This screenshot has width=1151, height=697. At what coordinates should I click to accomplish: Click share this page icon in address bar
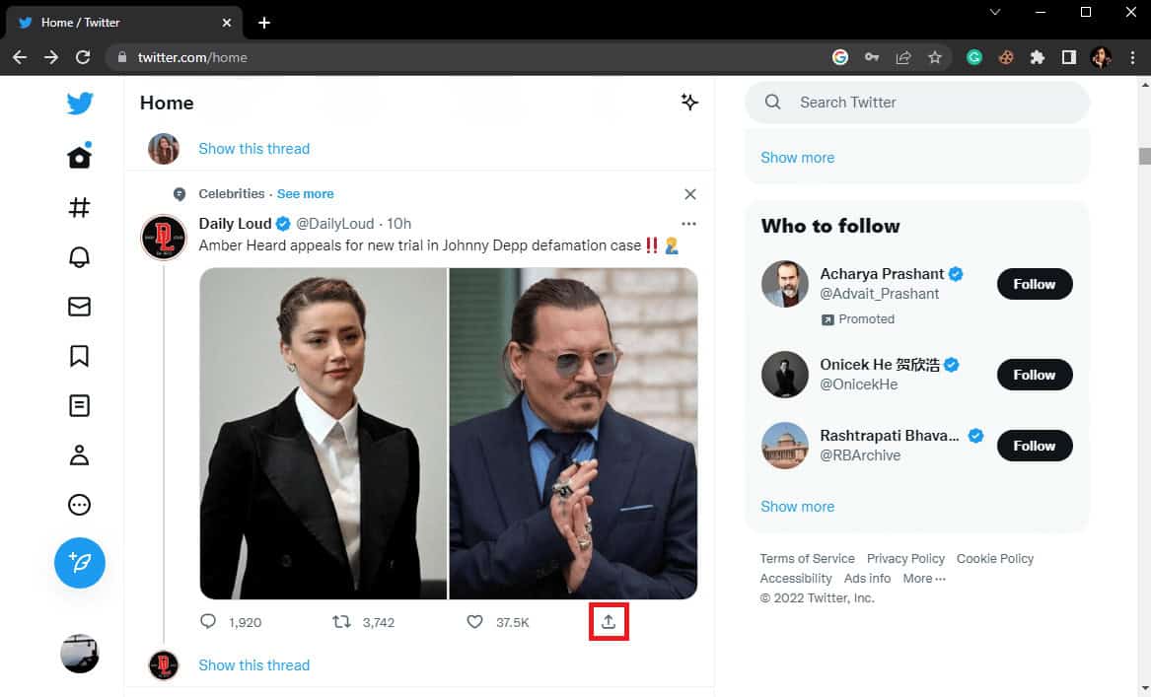coord(902,57)
